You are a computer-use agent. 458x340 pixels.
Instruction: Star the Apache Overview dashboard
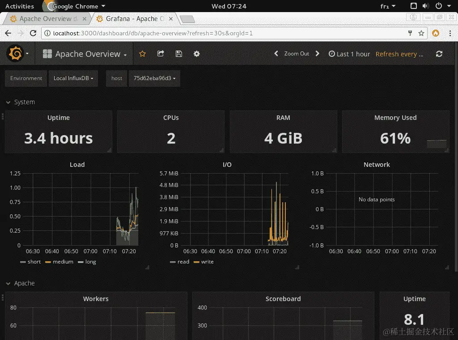click(142, 54)
